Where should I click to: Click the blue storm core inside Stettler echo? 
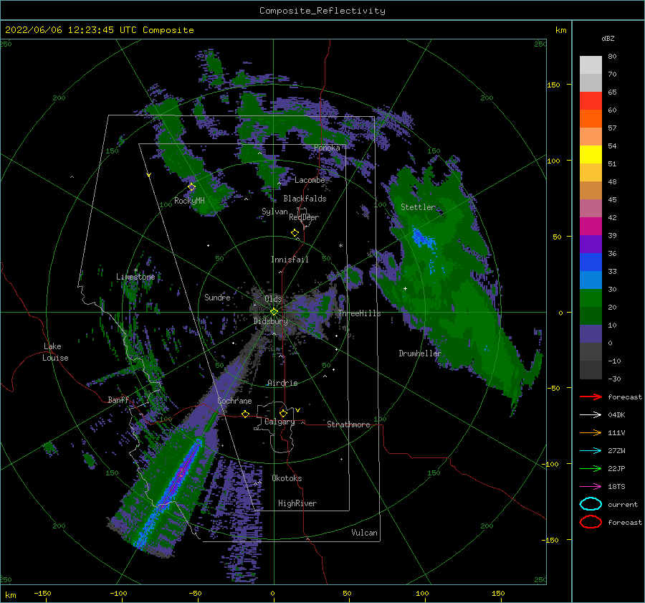(423, 238)
